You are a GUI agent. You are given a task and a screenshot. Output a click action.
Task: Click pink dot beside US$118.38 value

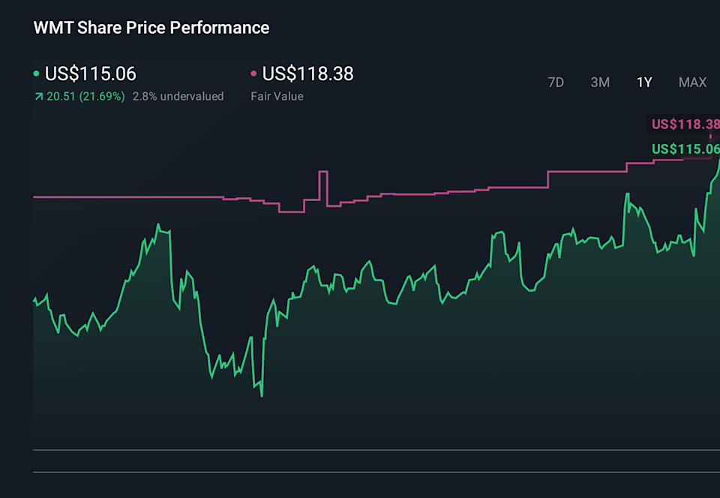coord(253,74)
